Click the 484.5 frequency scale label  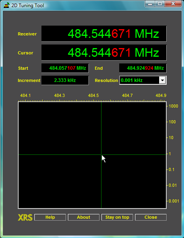[93, 95]
